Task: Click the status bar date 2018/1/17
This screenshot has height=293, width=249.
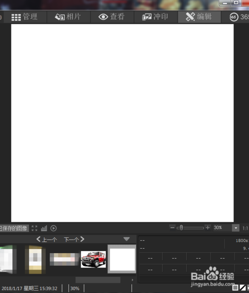Action: click(x=11, y=289)
